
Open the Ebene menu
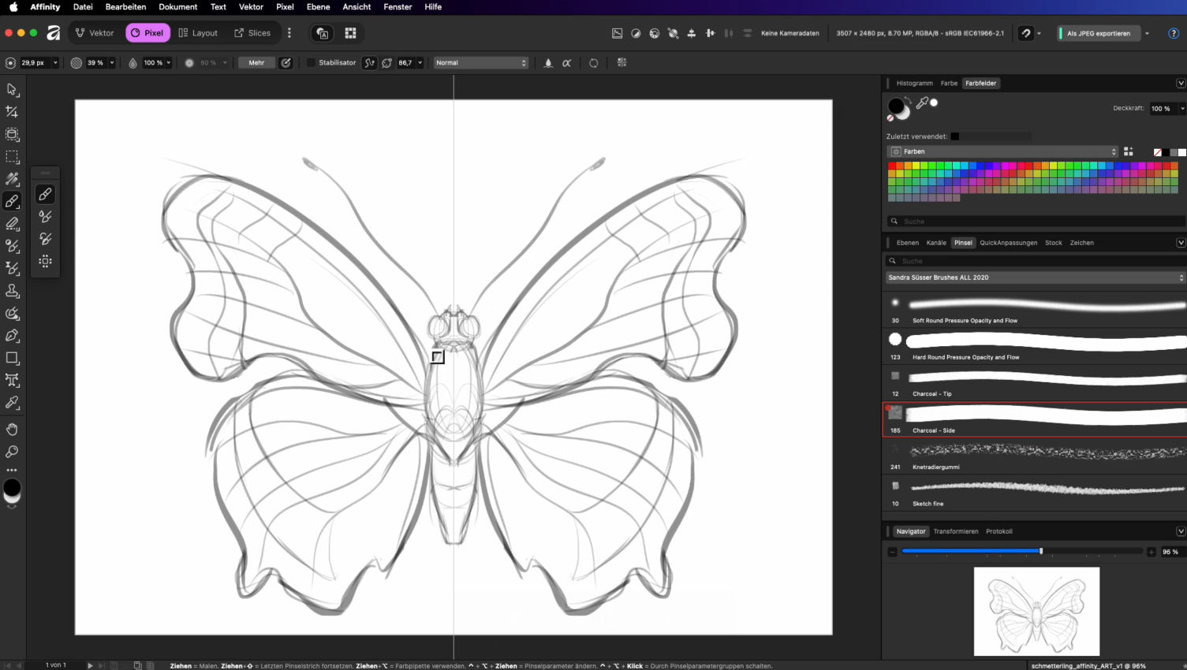[x=318, y=7]
